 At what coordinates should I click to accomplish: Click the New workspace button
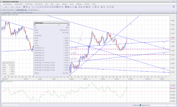coord(6,7)
